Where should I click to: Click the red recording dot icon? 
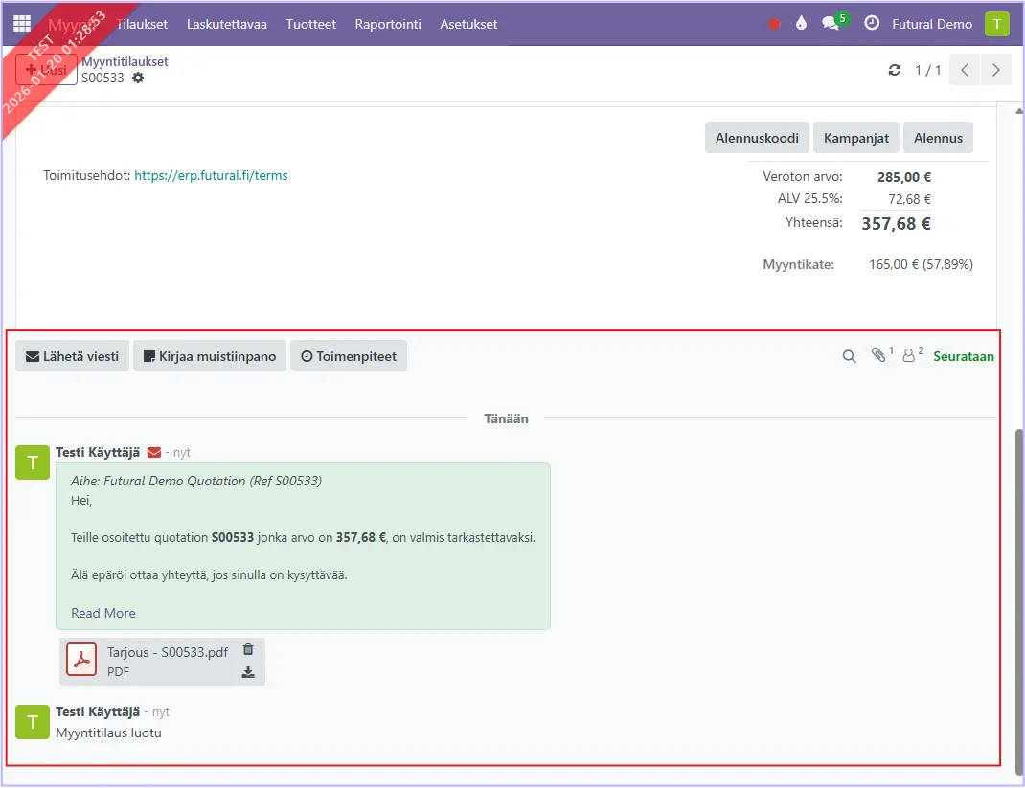[774, 24]
